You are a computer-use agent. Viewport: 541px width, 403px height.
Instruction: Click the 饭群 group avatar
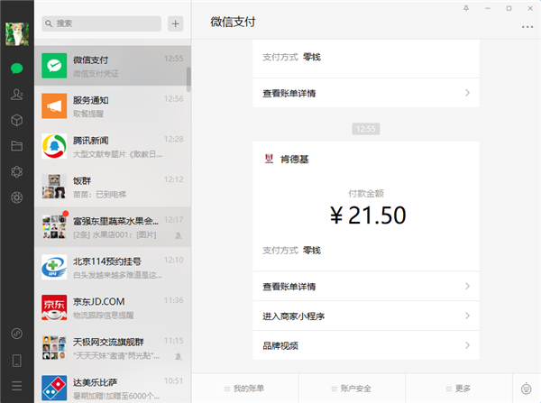pos(54,187)
